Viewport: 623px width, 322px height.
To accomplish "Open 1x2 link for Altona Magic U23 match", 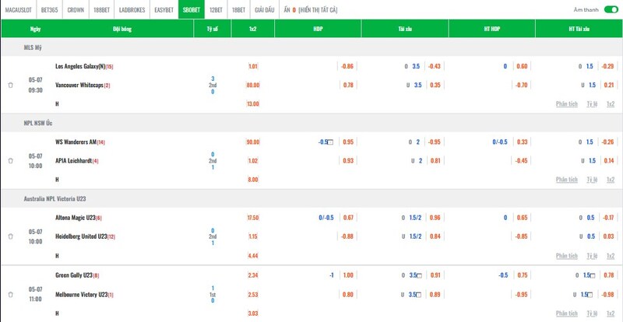I will click(x=611, y=256).
